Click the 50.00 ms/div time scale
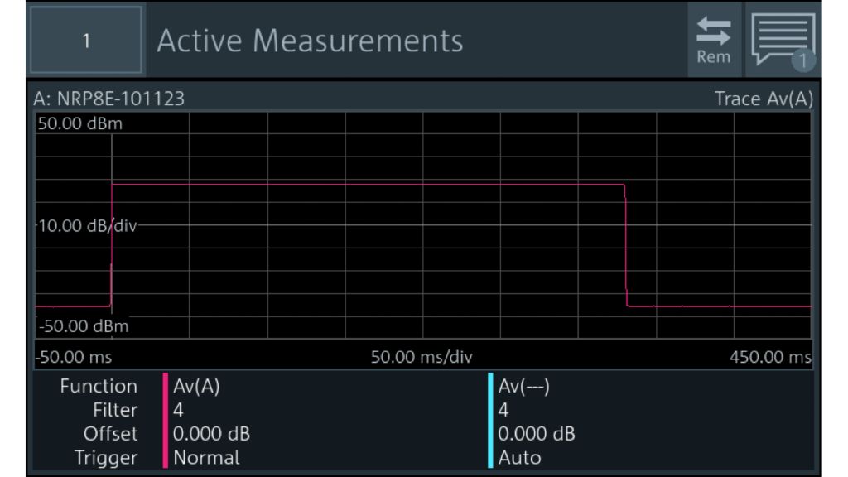This screenshot has width=848, height=477. (x=422, y=358)
